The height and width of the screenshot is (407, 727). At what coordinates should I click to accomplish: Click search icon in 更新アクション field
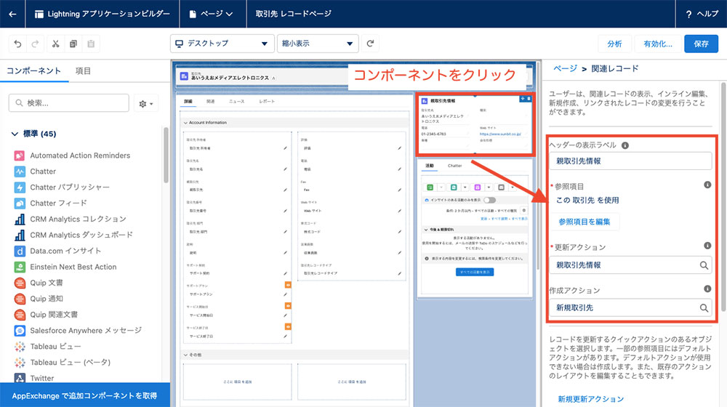(x=704, y=265)
